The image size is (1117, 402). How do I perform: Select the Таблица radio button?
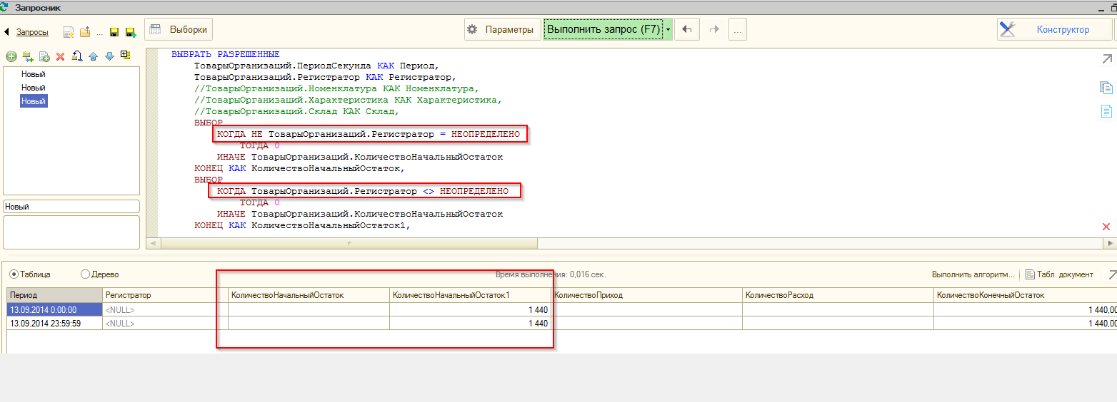pyautogui.click(x=29, y=274)
